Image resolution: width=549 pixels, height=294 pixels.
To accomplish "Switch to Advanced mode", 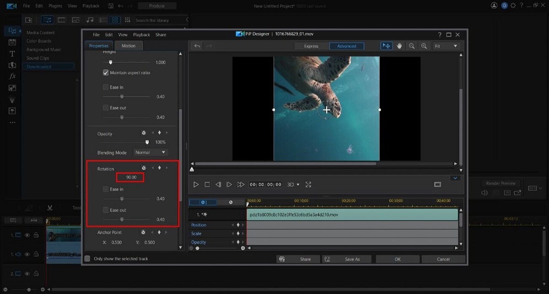I will [x=346, y=46].
